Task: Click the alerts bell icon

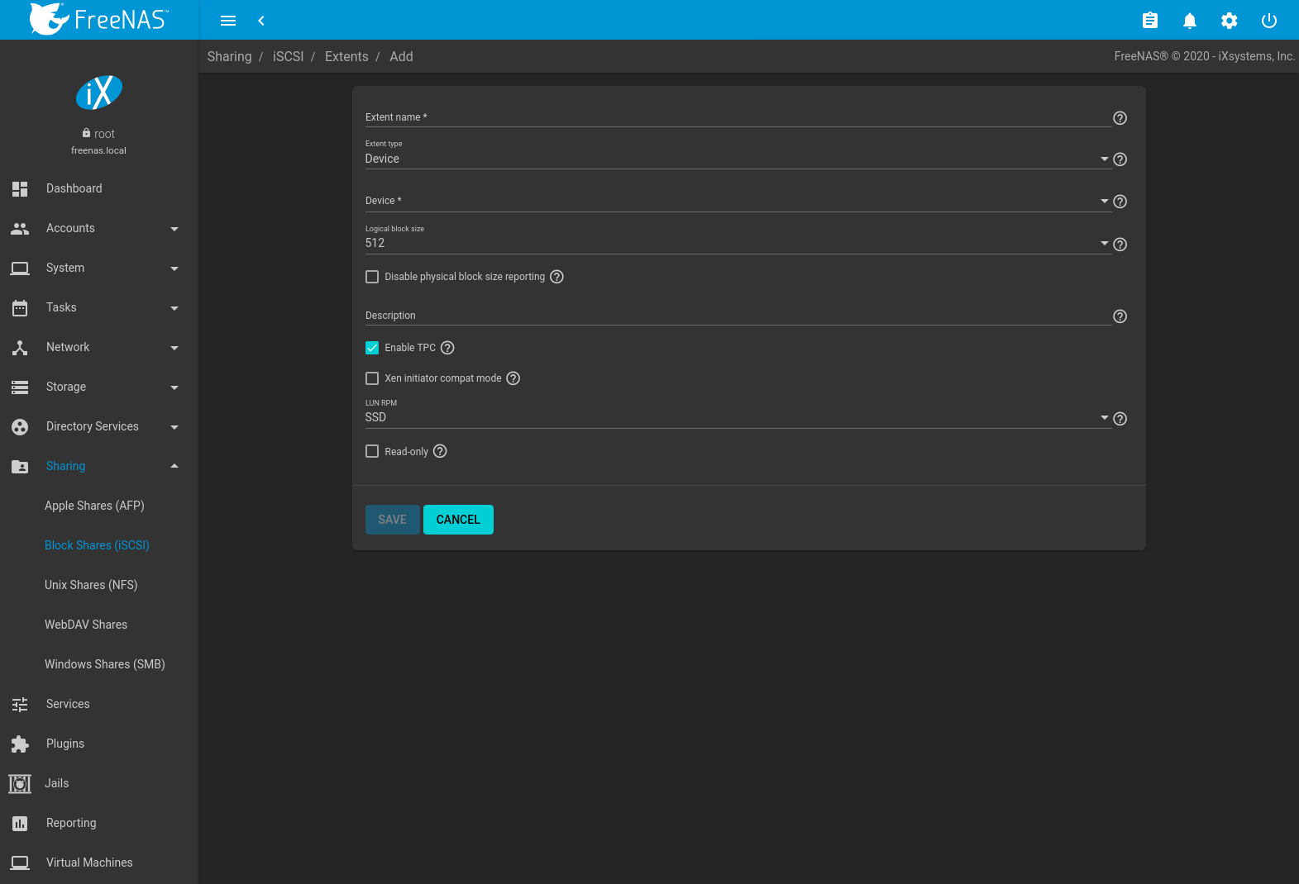Action: [x=1189, y=21]
